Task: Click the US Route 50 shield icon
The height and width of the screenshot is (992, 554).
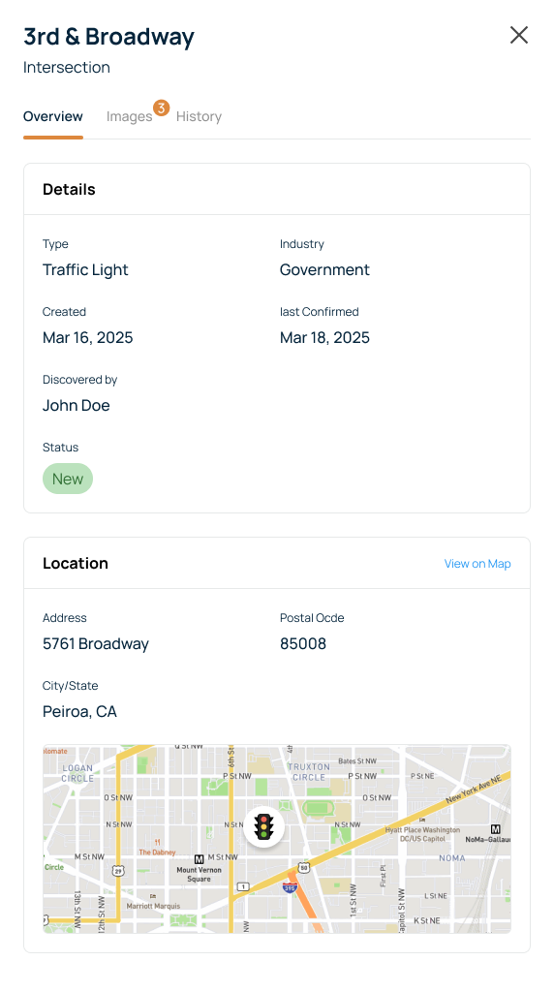Action: pos(304,868)
